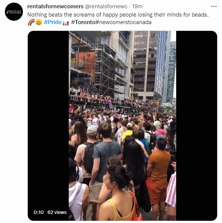Click the rainbow emoji in the tweet
Image resolution: width=222 pixels, height=223 pixels.
tap(31, 22)
